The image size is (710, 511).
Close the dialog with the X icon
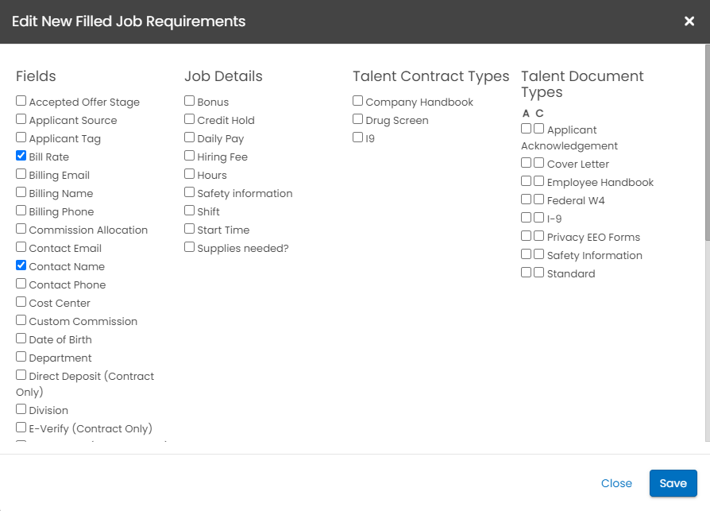pyautogui.click(x=689, y=21)
